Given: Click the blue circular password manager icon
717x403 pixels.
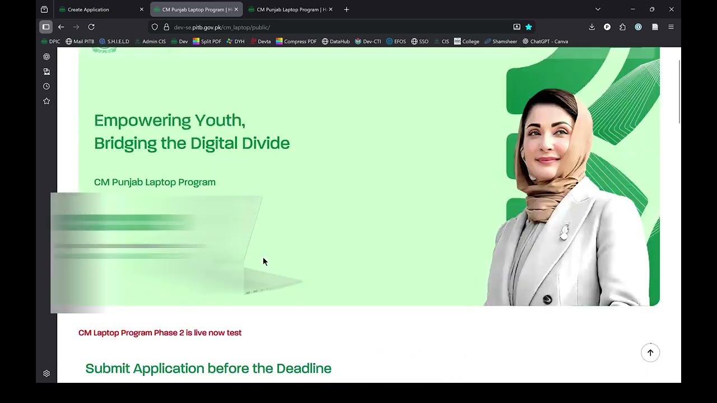Looking at the screenshot, I should (638, 27).
